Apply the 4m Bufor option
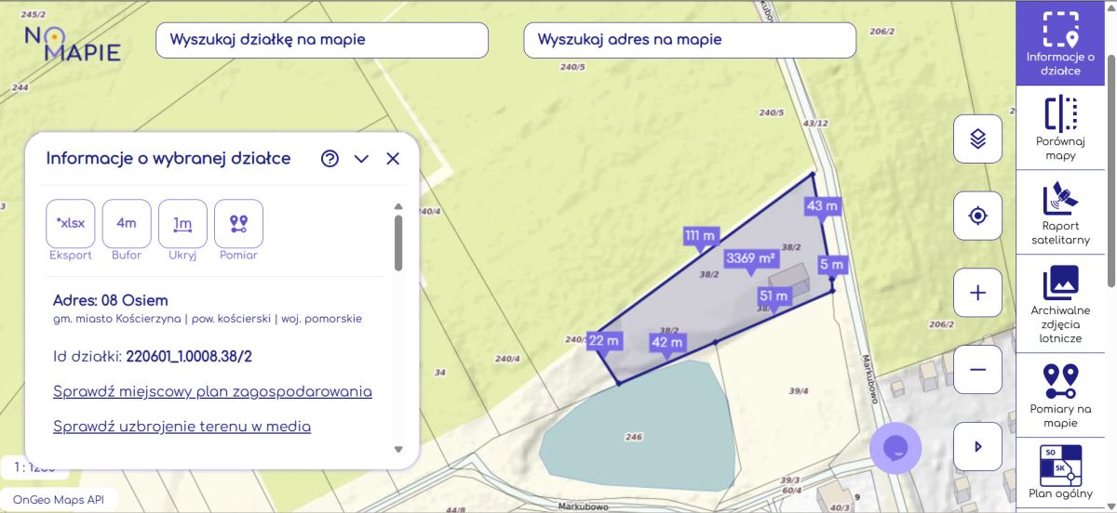This screenshot has height=513, width=1117. 127,223
